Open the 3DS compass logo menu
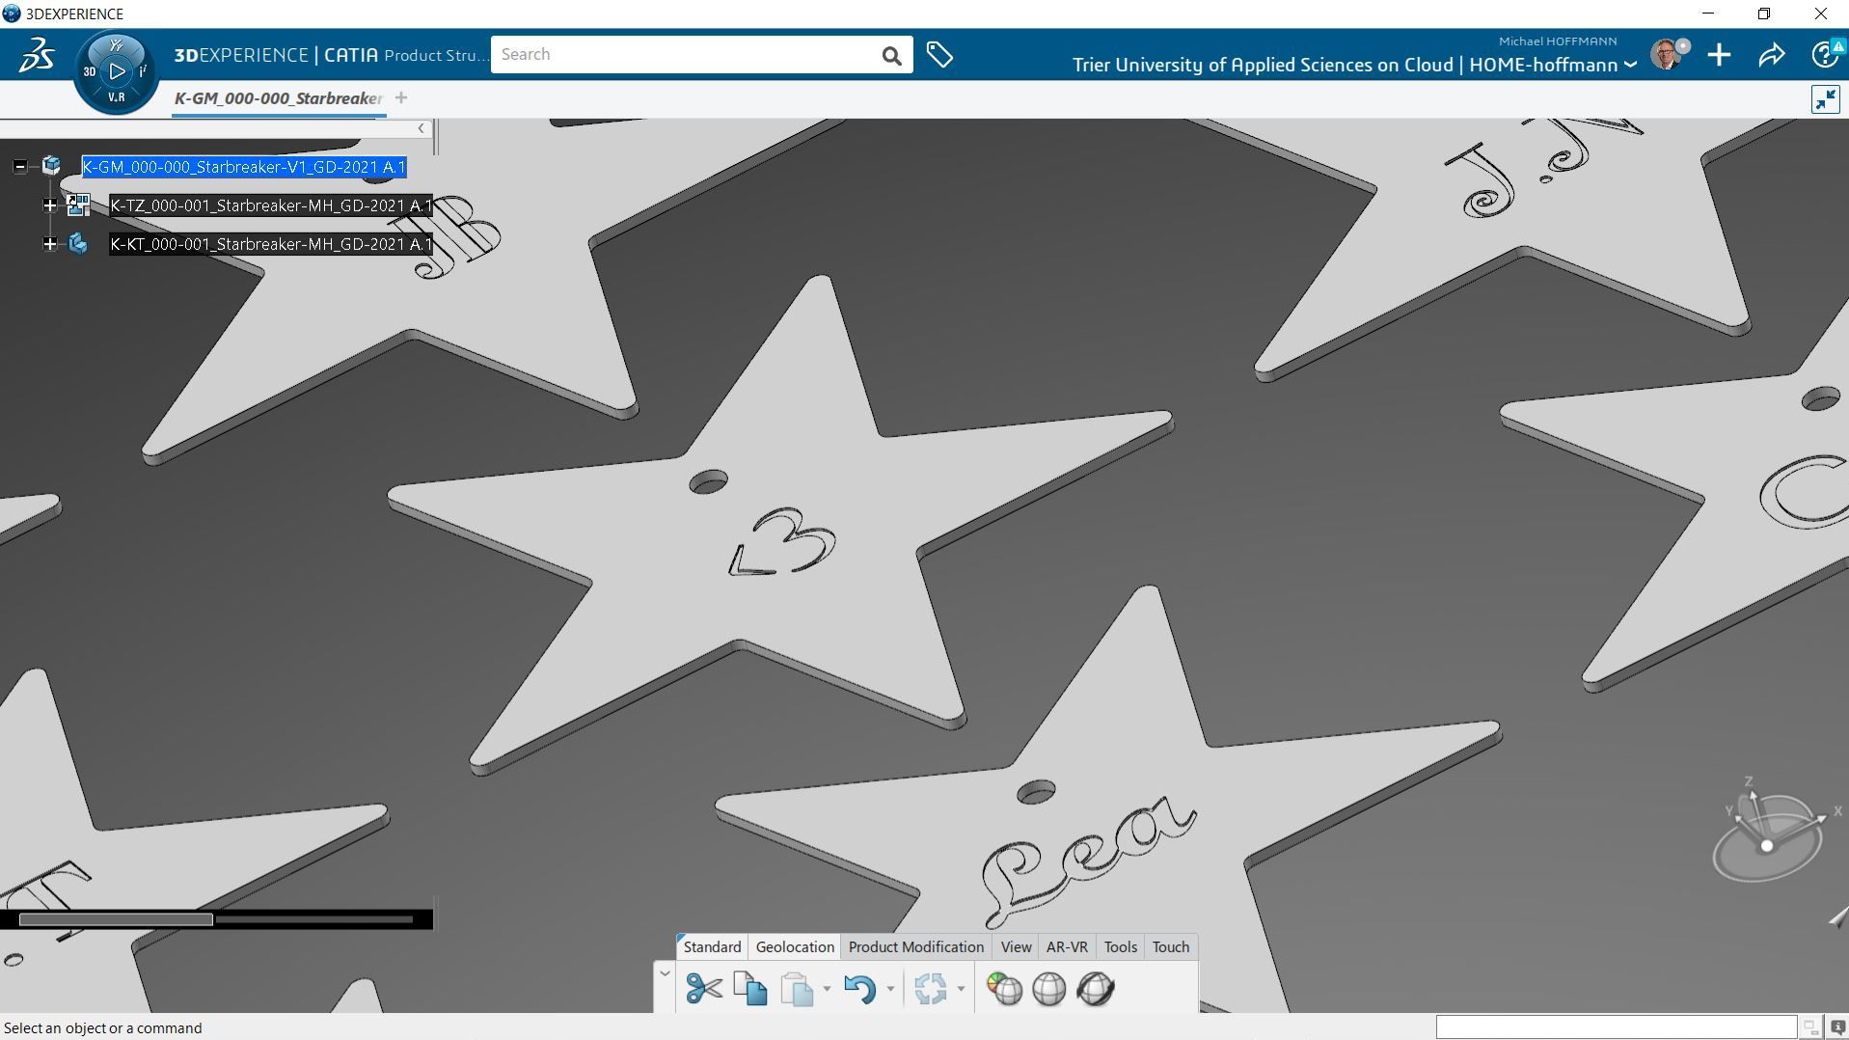Screen dimensions: 1849x1040 (37, 55)
